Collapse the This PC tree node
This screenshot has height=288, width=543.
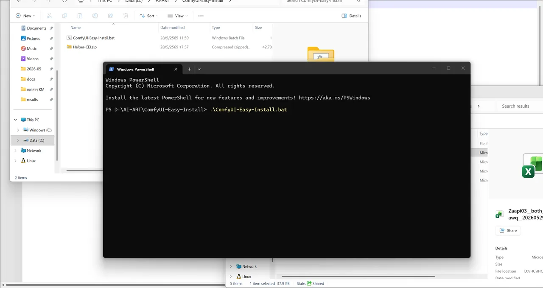click(x=16, y=120)
